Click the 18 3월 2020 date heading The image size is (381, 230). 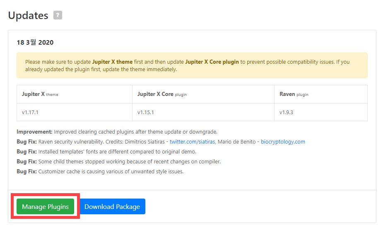coord(35,43)
